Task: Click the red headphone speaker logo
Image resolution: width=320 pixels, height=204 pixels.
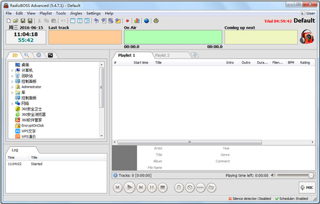Action: tap(307, 37)
